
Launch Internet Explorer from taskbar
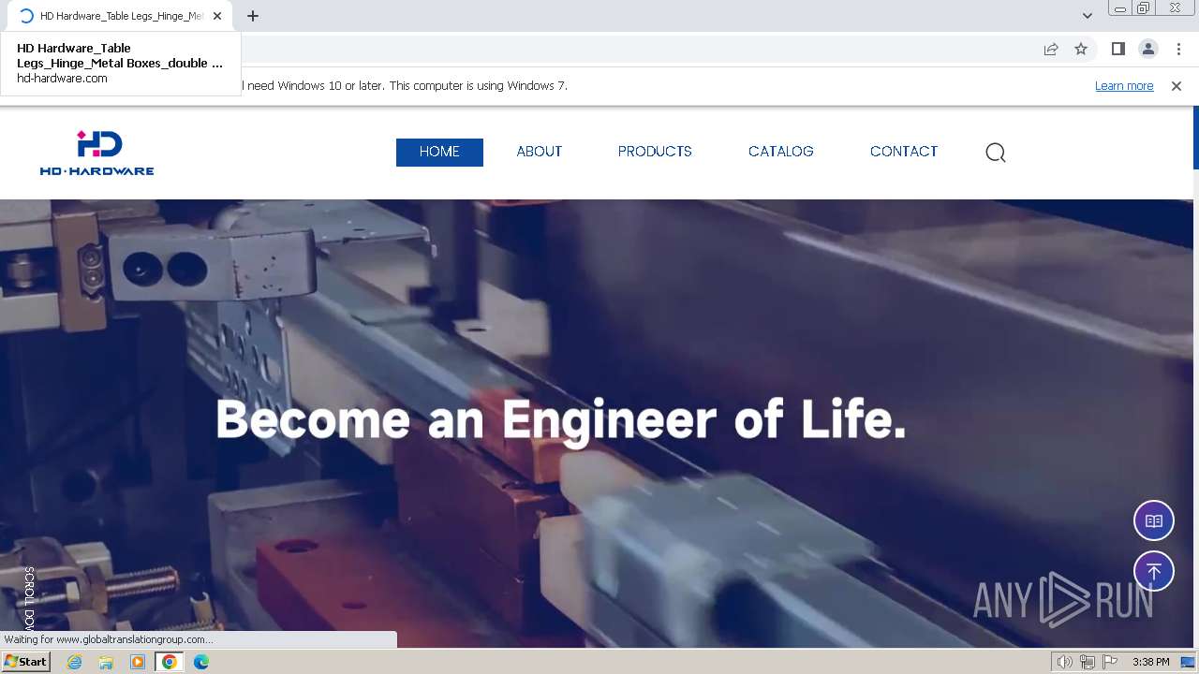(75, 662)
